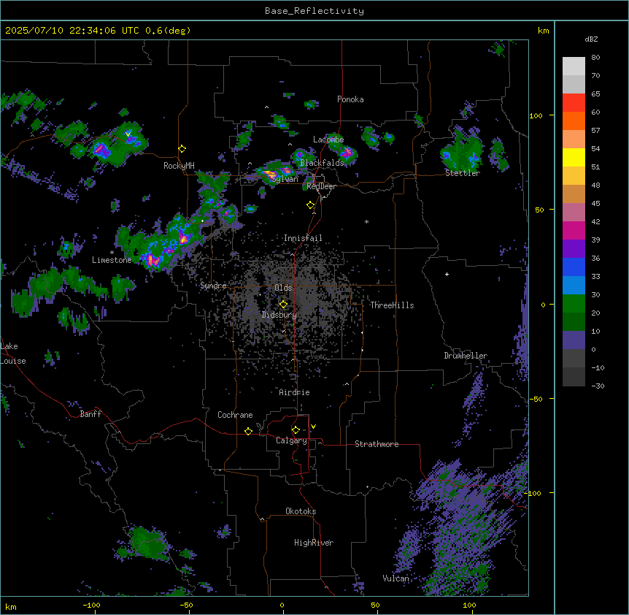Click the Okotoks label
This screenshot has width=629, height=615.
[x=301, y=511]
